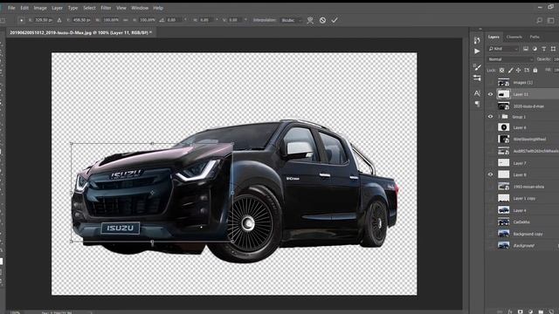
Task: Create new adjustment layer icon
Action: (x=530, y=311)
